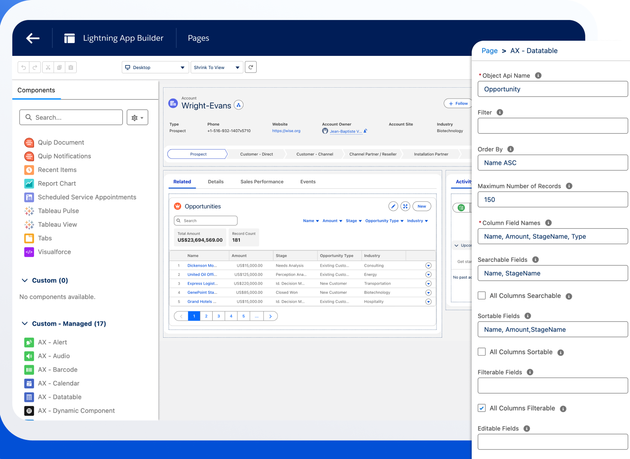The height and width of the screenshot is (459, 630).
Task: Click the Maximum Number of Records input
Action: (553, 199)
